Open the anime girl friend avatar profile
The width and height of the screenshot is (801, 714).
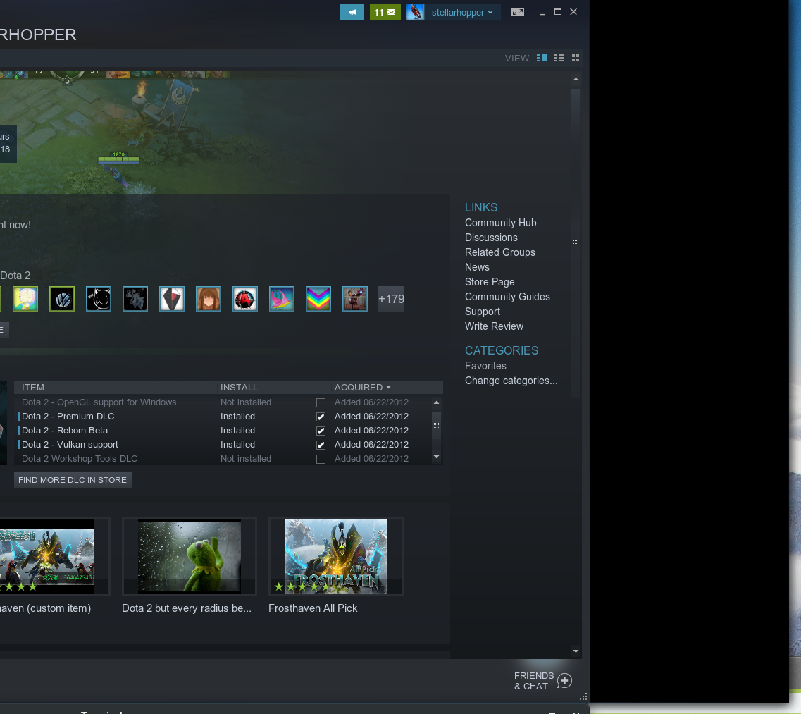pyautogui.click(x=208, y=299)
